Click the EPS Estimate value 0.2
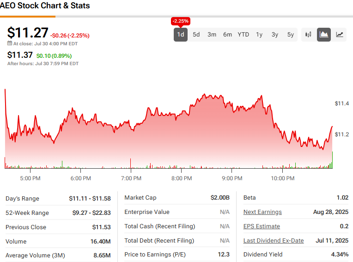Viewport: 353px width, 262px height. coord(344,226)
